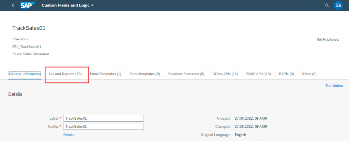
Task: Click the Checkbox type text
Action: pos(20,39)
